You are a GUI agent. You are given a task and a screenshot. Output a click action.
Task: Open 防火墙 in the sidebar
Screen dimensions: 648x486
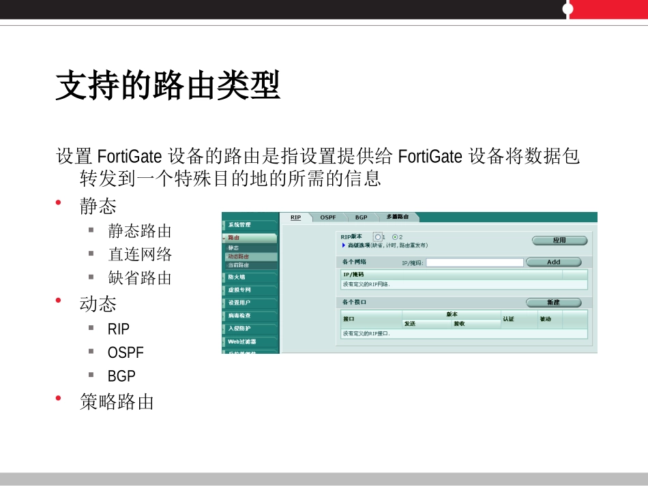250,277
